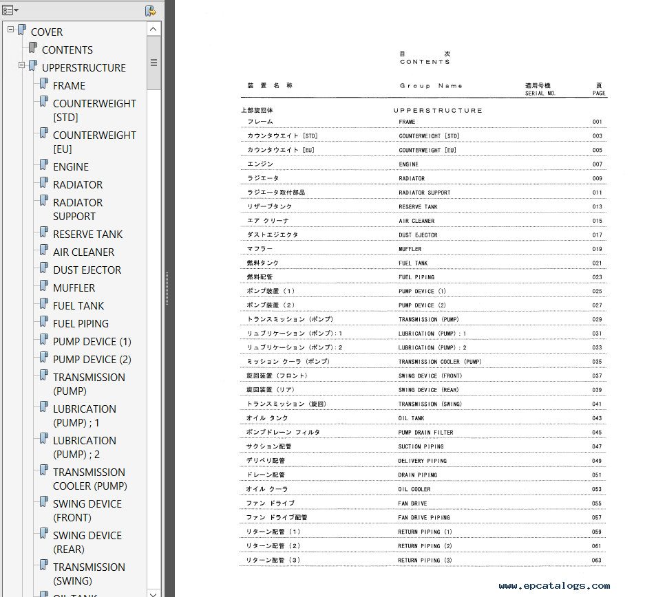Jump to the MUFFLER bookmark
The image size is (645, 597).
point(74,288)
